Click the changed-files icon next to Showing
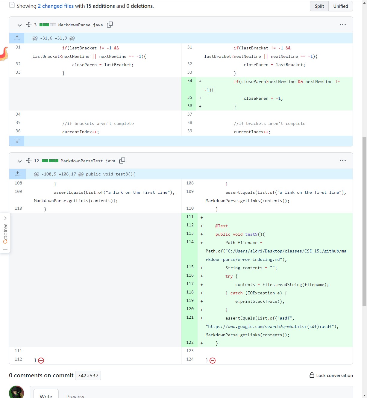 pos(12,5)
